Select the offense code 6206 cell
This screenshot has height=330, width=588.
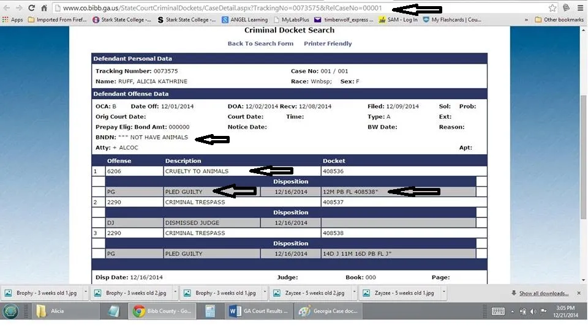134,171
